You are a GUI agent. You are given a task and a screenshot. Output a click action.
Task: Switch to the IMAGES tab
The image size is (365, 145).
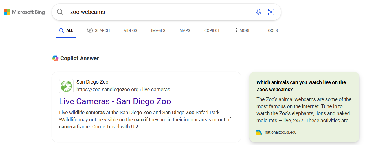pos(158,30)
